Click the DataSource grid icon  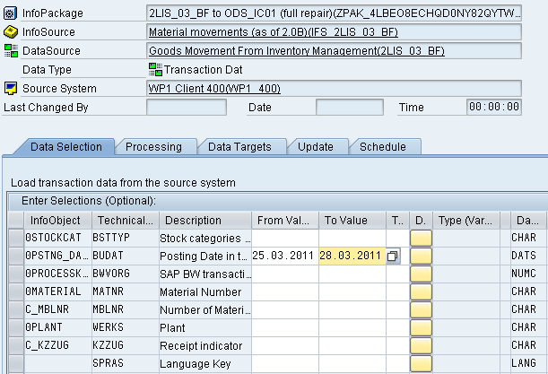(11, 51)
